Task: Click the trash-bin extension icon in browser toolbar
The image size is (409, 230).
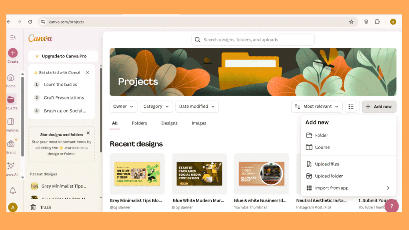Action: (x=366, y=22)
